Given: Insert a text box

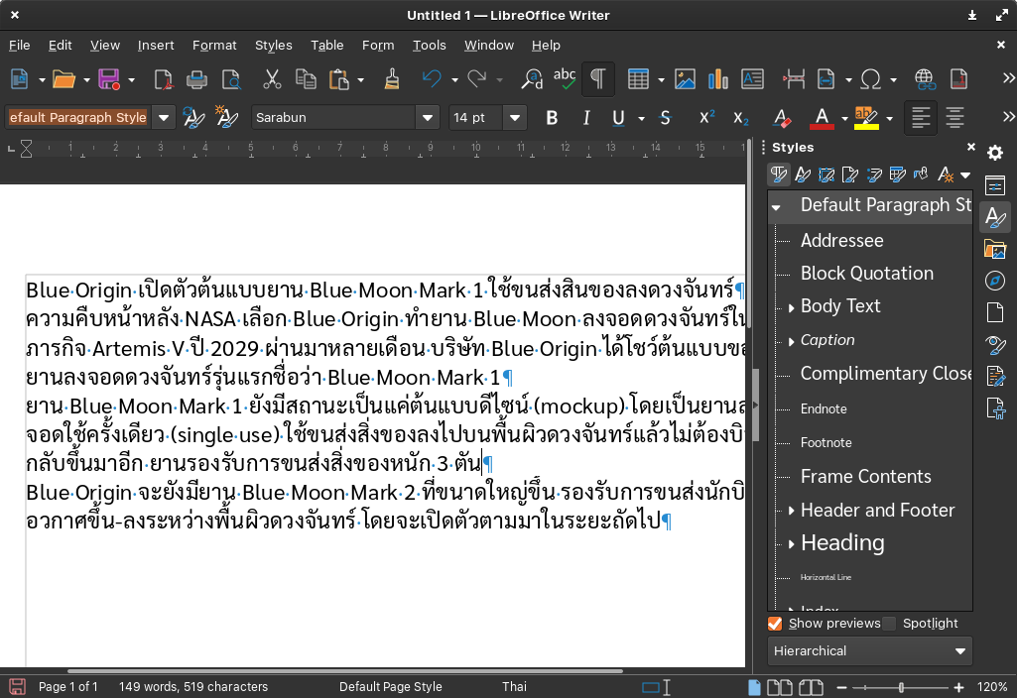Looking at the screenshot, I should [x=752, y=79].
